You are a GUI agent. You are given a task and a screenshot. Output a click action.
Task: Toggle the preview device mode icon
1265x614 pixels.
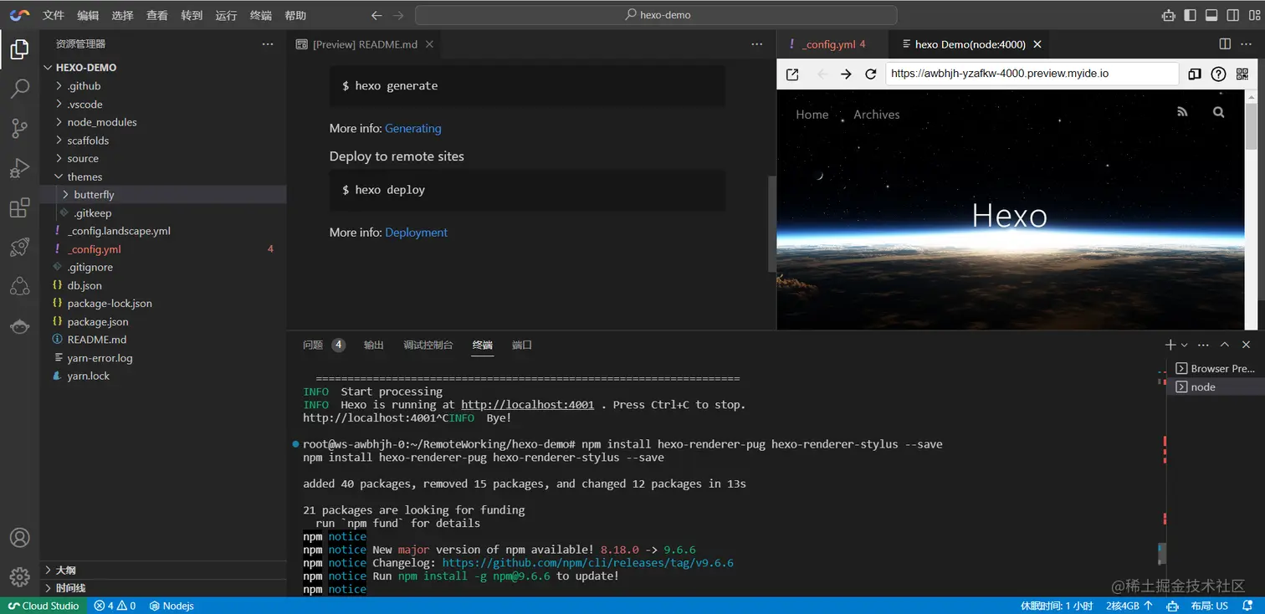[1195, 74]
